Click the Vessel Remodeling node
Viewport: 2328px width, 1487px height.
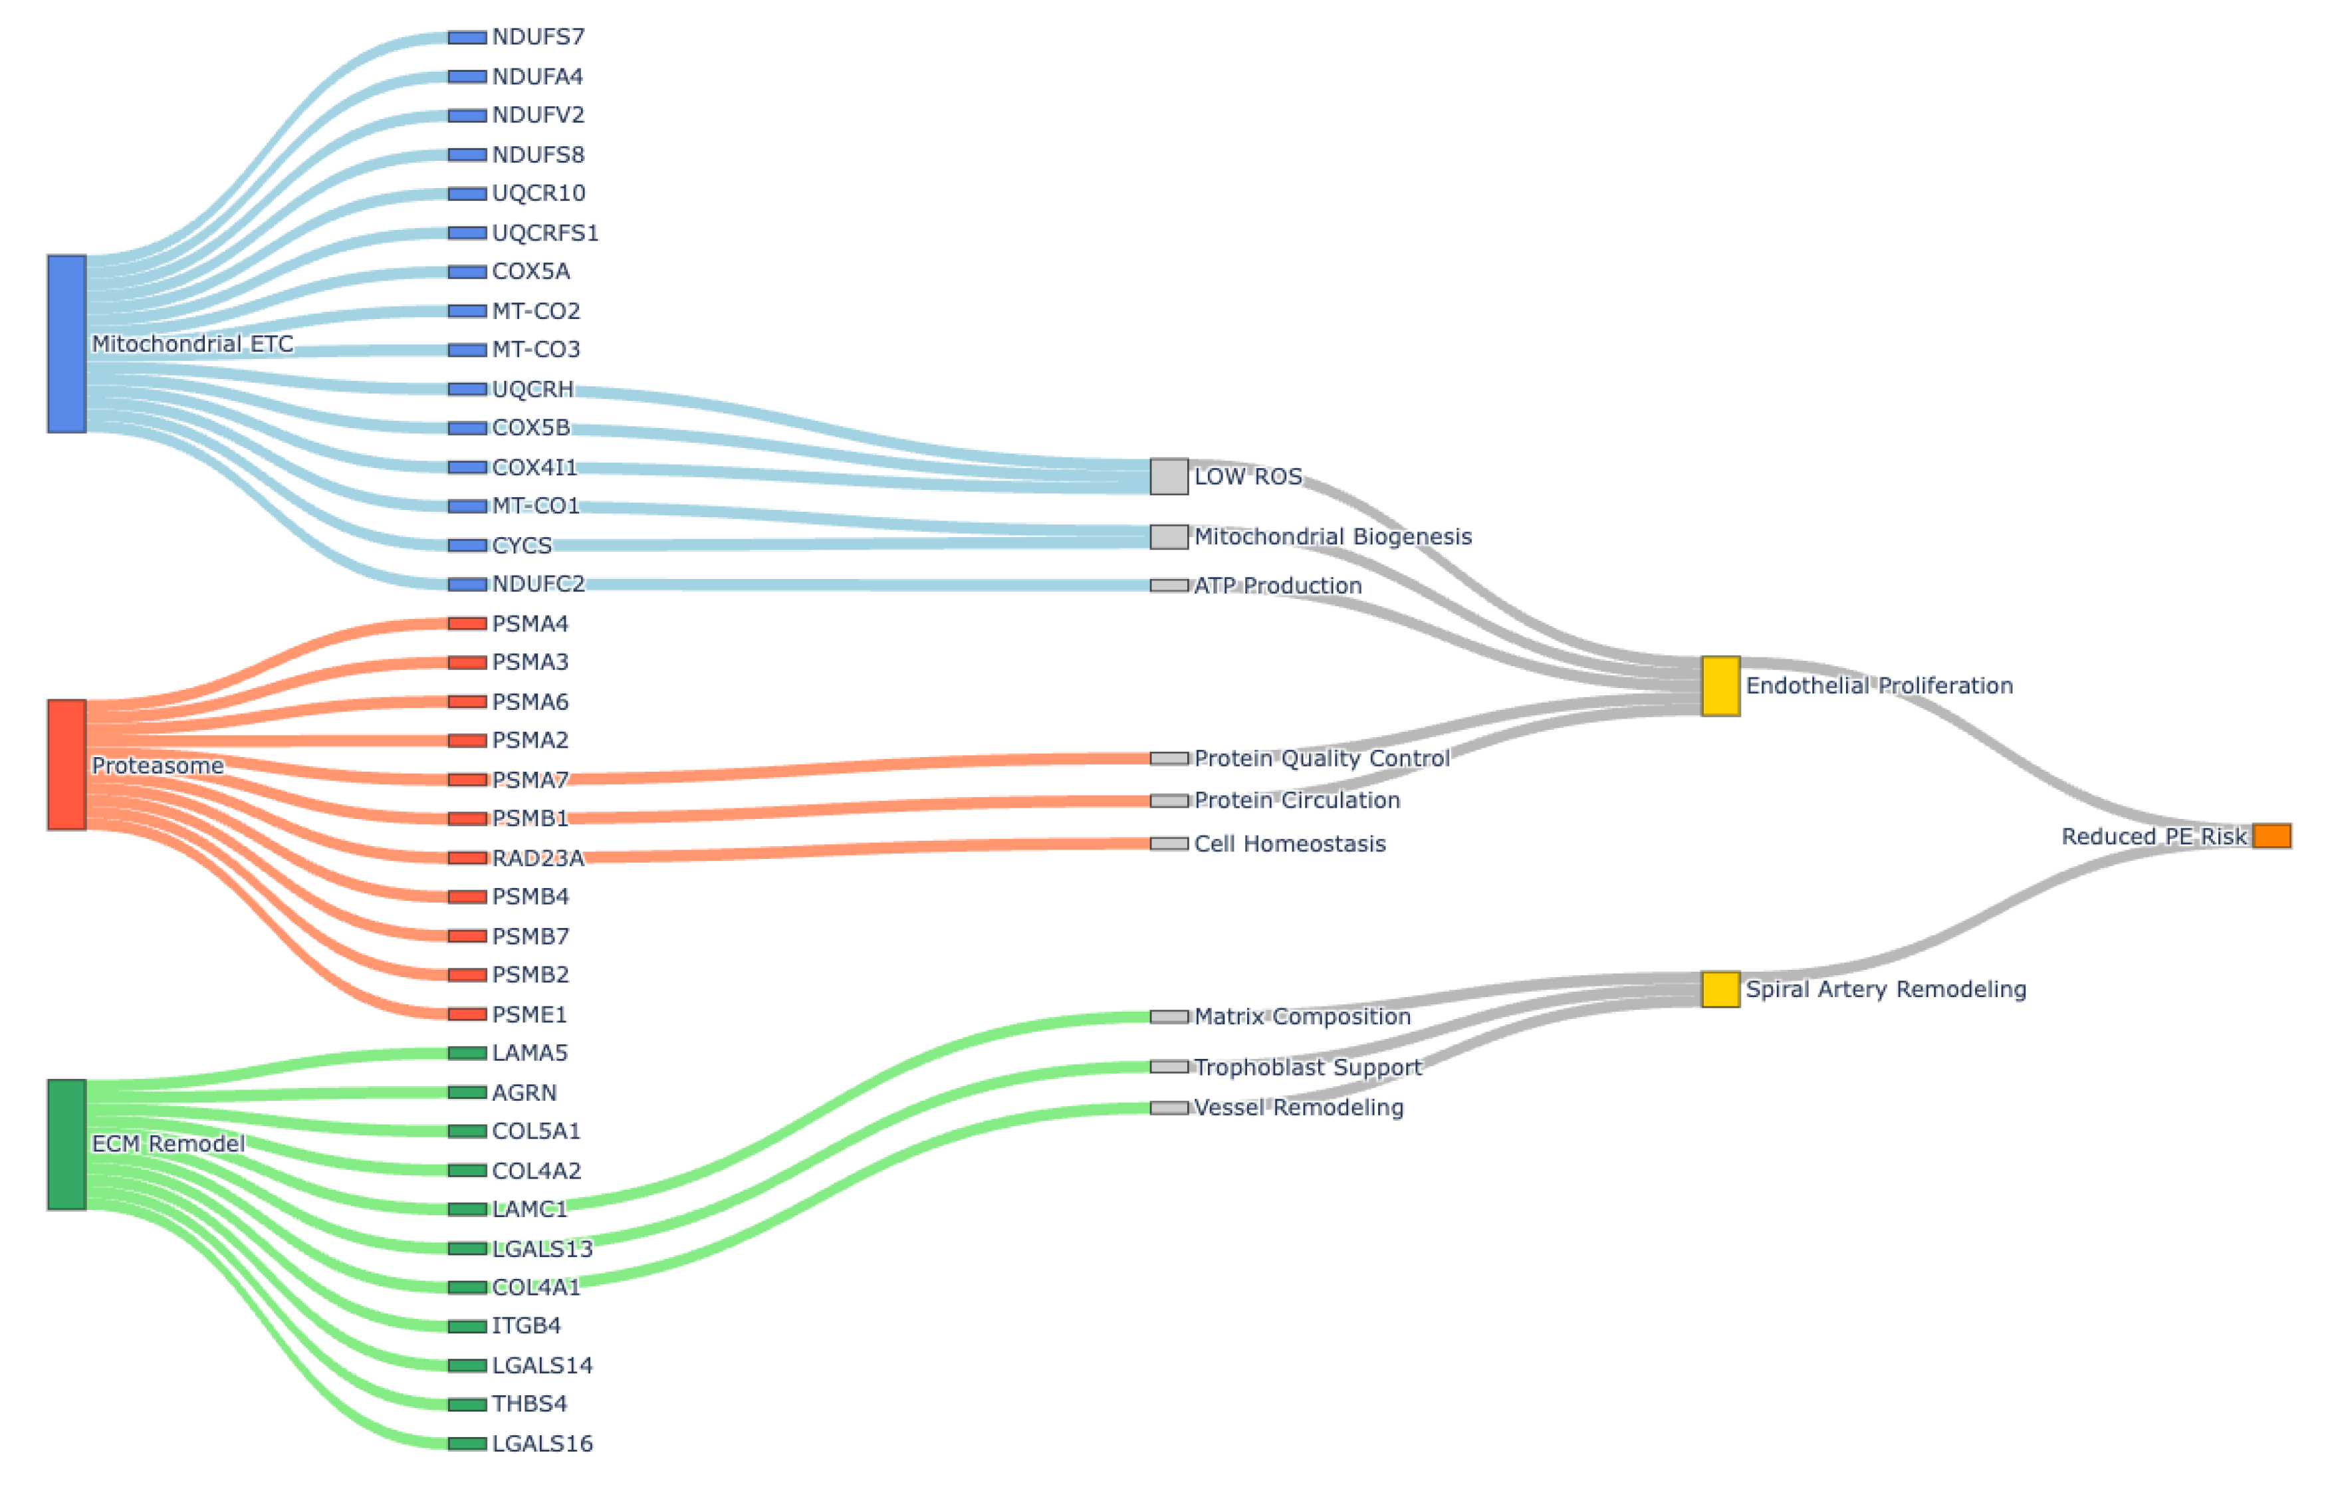(1169, 1107)
